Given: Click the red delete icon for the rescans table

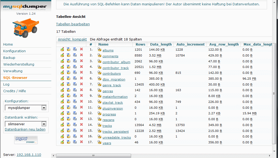Looking at the screenshot, I should tap(81, 119).
